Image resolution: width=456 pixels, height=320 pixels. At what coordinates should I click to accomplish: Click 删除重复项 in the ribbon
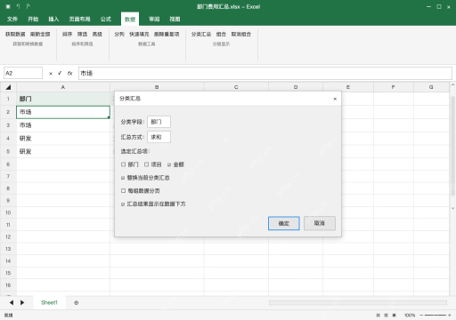pos(167,35)
